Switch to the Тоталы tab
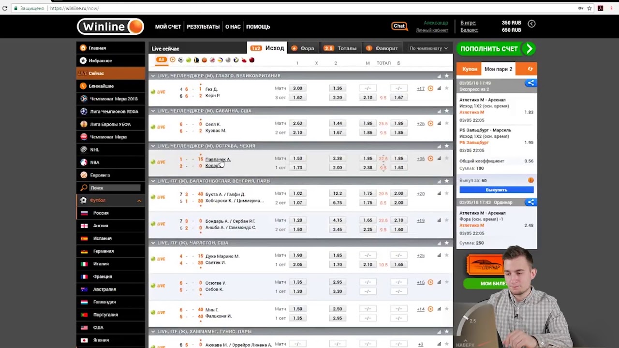The image size is (619, 348). [x=340, y=48]
